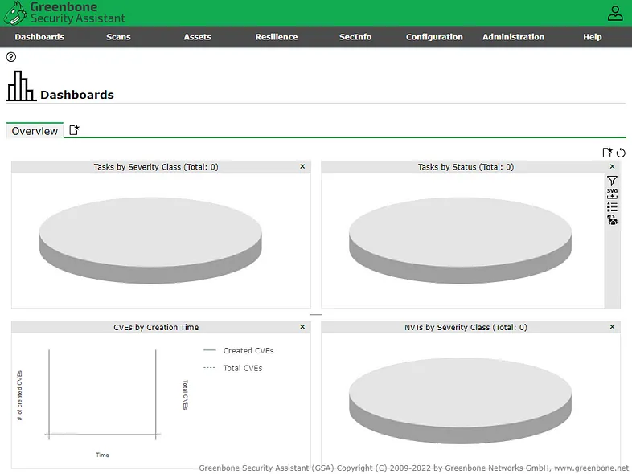This screenshot has height=474, width=632.
Task: Click CVEs by Creation Time title
Action: click(x=156, y=328)
